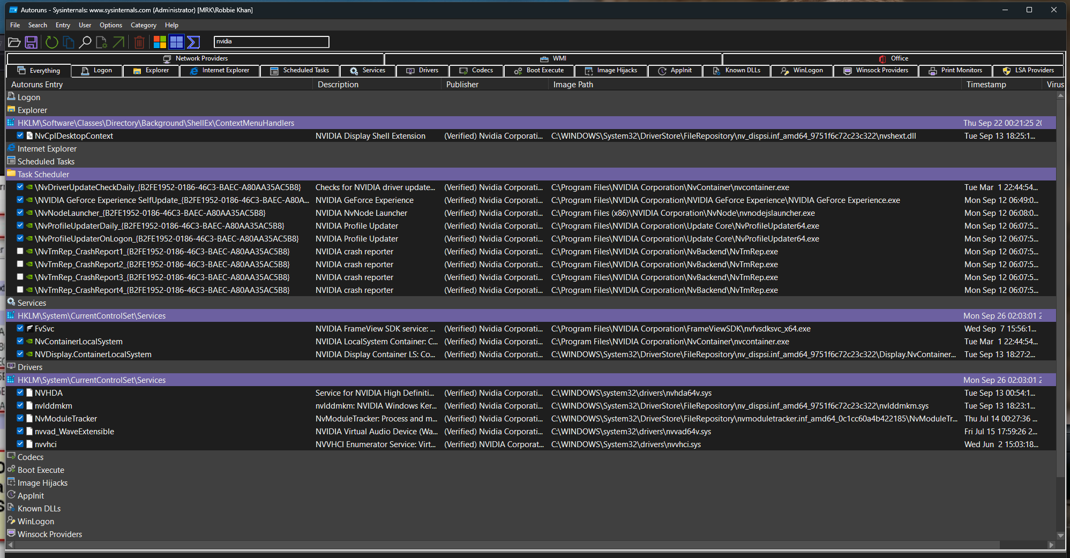Viewport: 1070px width, 558px height.
Task: Open the Category menu
Action: coord(144,25)
